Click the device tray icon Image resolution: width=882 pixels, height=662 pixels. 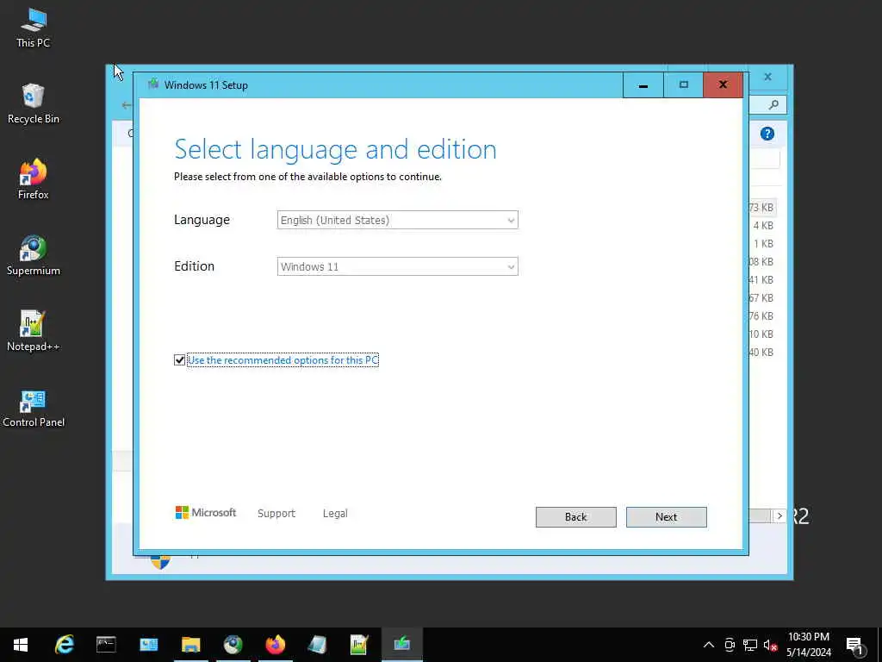coord(730,645)
